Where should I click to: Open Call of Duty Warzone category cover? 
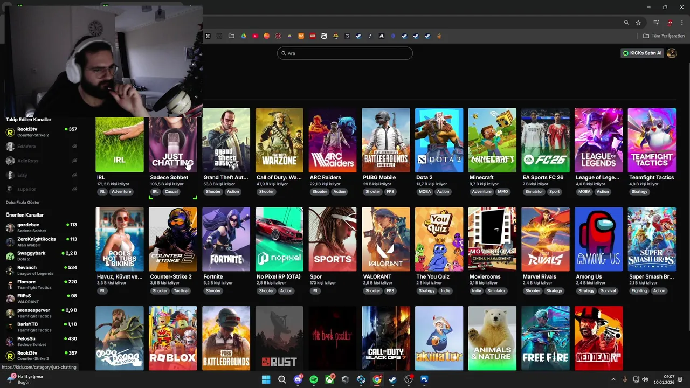[279, 140]
